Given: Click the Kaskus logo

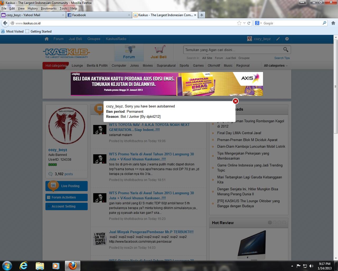Looking at the screenshot, I should (66, 53).
